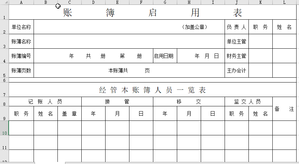The height and width of the screenshot is (164, 299).
Task: Select the 经管本账簿人员一览表 heading cell
Action: (152, 90)
